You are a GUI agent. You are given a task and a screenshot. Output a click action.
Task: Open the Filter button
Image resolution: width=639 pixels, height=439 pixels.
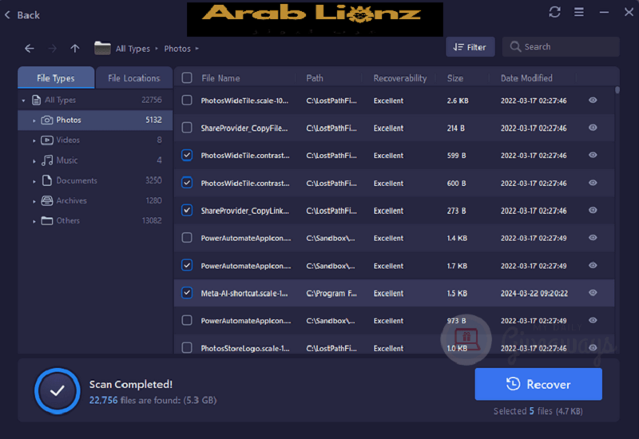point(470,47)
